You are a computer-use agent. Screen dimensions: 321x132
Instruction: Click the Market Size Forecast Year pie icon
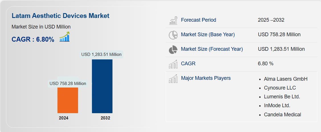click(x=173, y=49)
